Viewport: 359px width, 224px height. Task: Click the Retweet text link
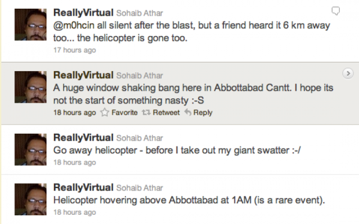coord(166,112)
